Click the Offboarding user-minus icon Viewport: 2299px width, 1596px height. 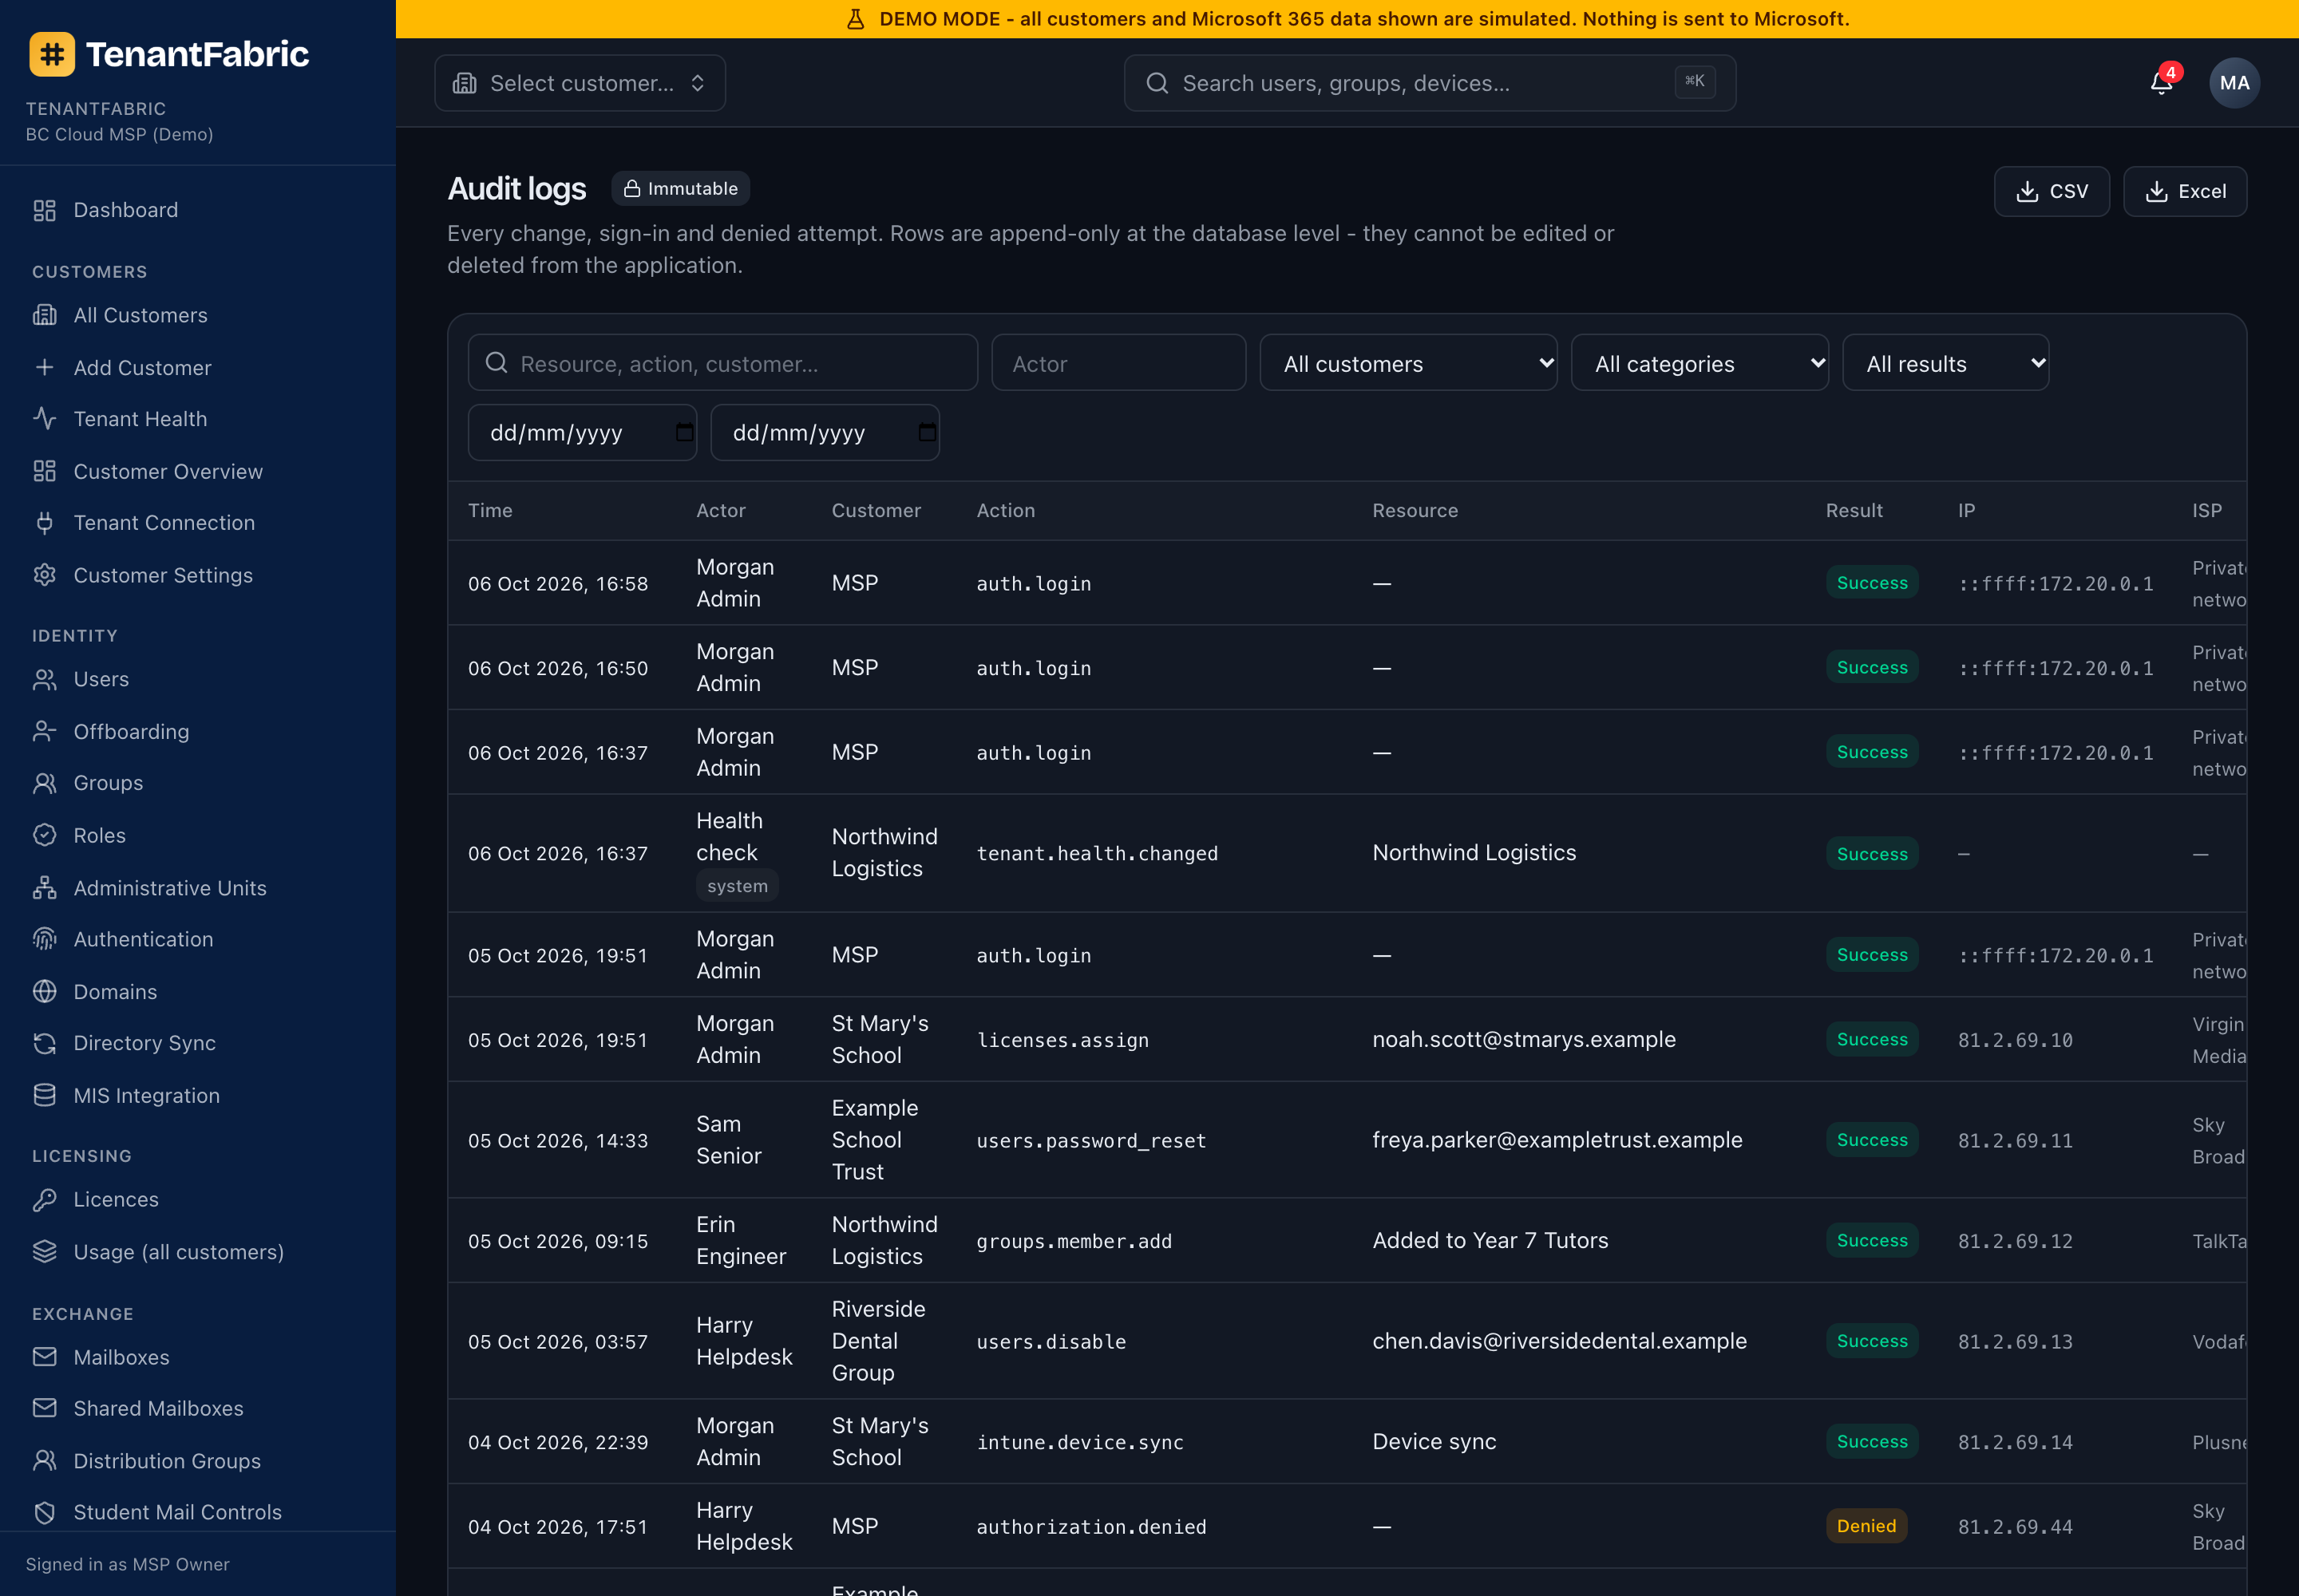44,732
